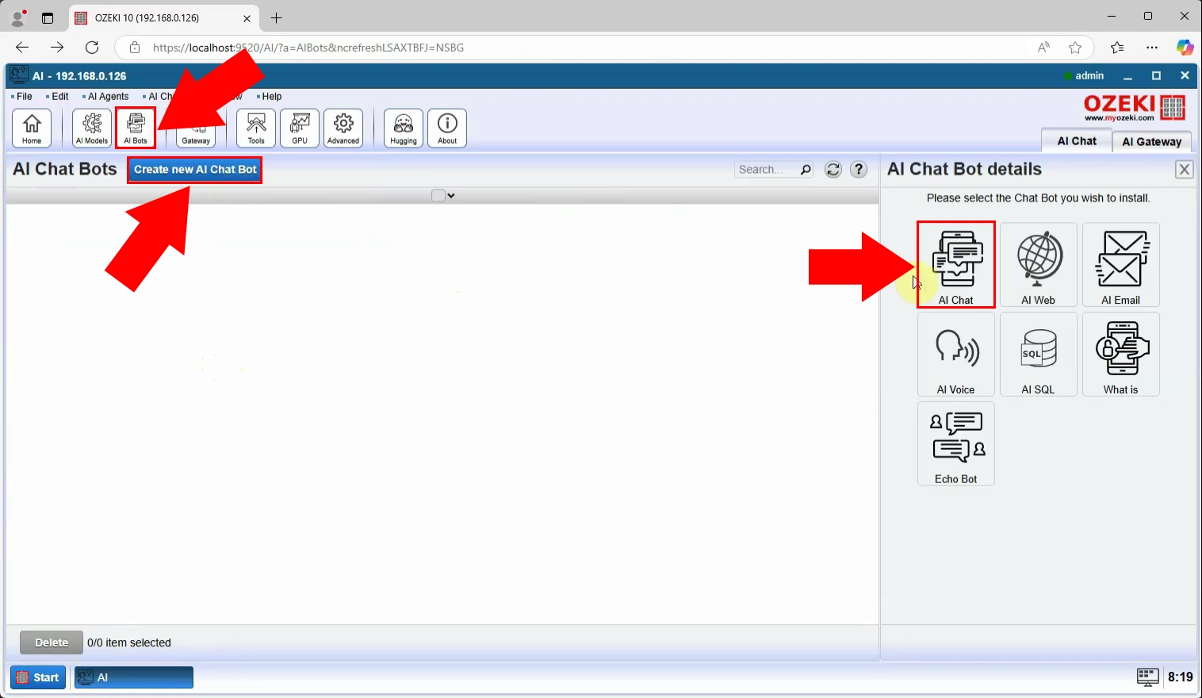The width and height of the screenshot is (1202, 698).
Task: Refresh the AI Chat Bots list
Action: (833, 170)
